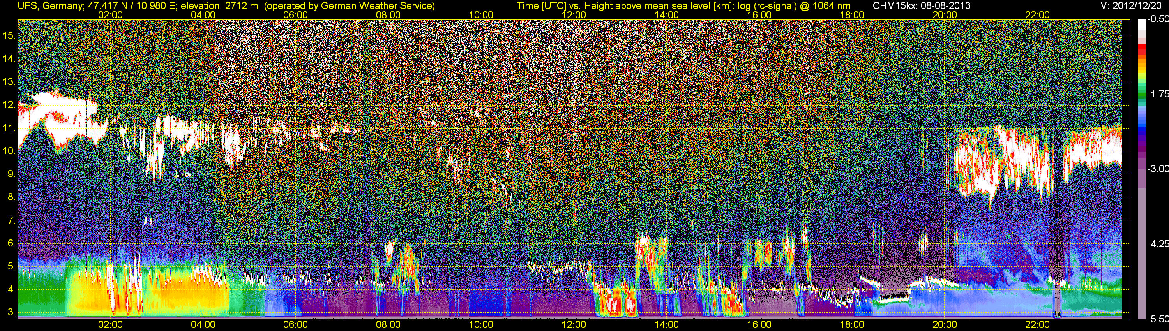
Task: Click the -0.50 color scale value
Action: [1158, 19]
